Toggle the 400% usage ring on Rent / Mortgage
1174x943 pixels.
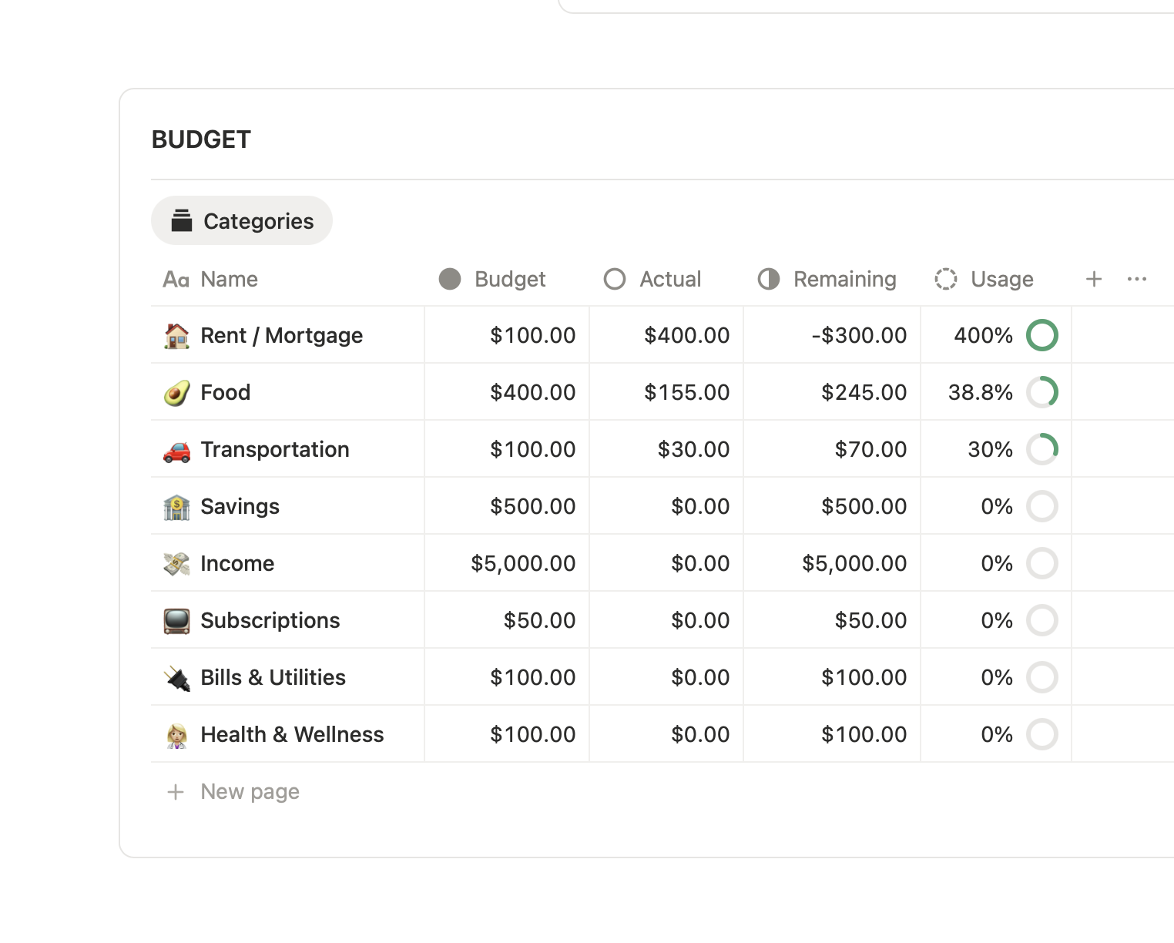coord(1042,335)
